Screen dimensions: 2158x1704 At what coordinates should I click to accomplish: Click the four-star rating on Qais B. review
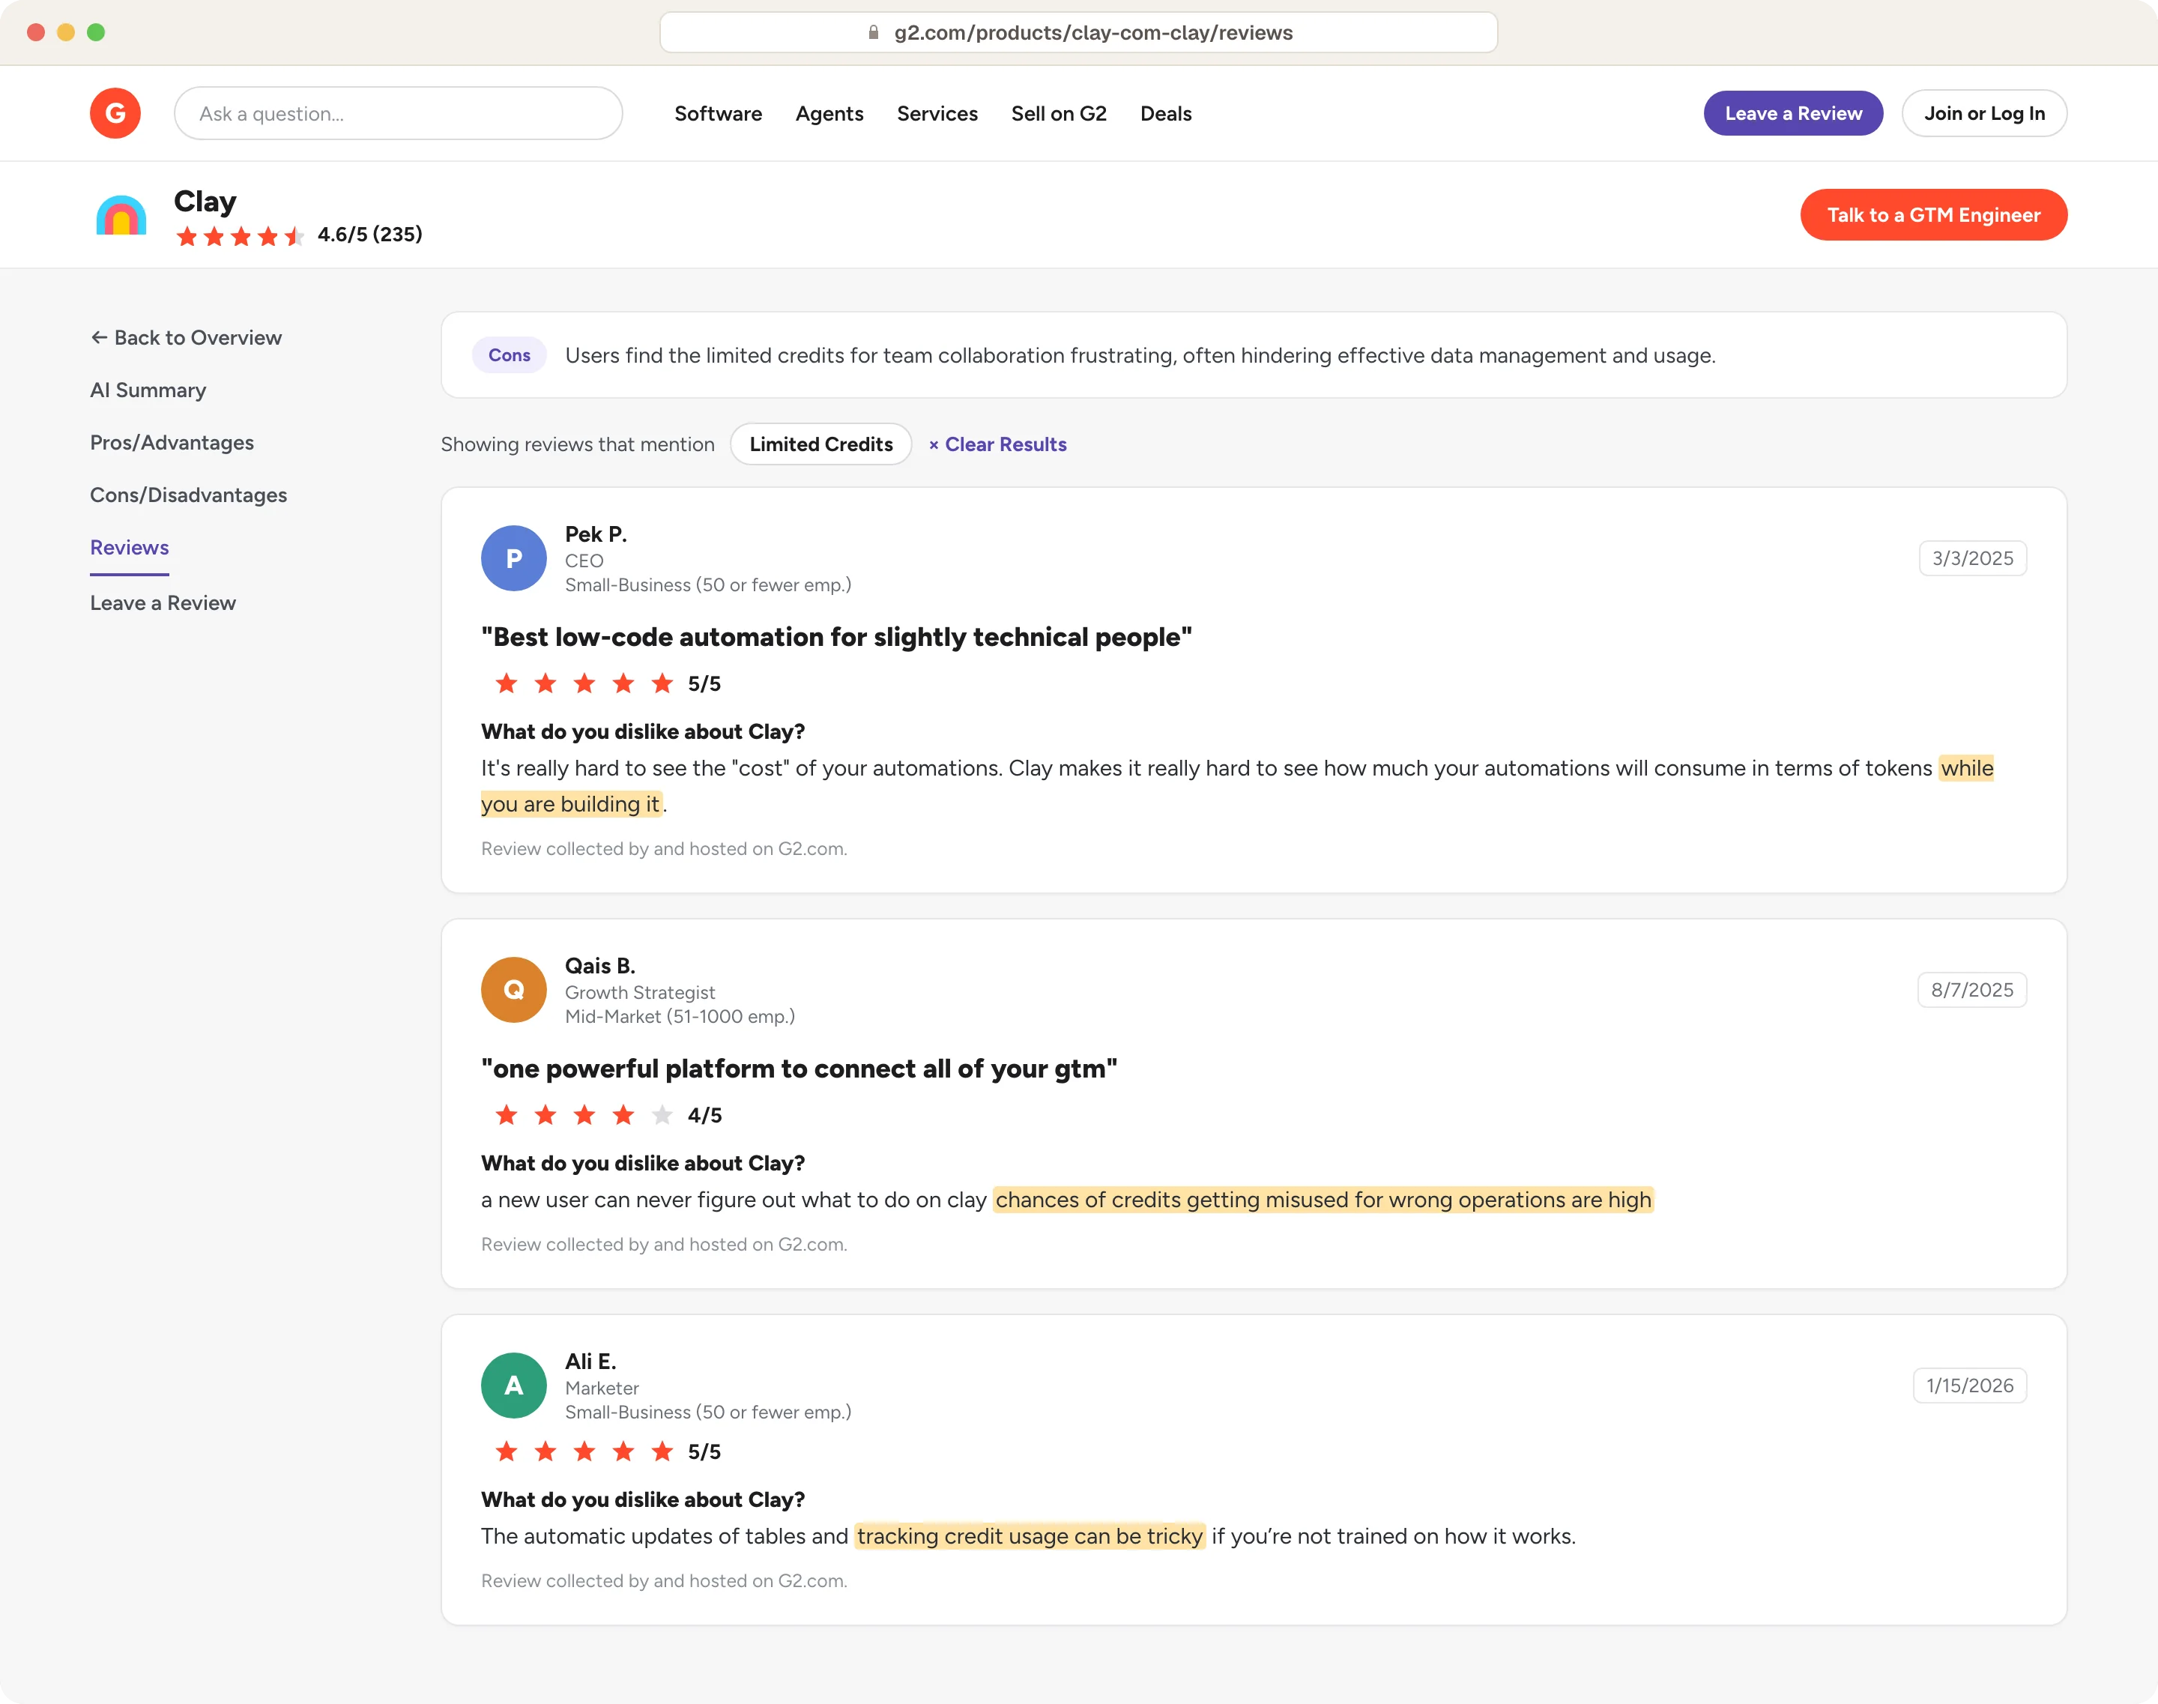pyautogui.click(x=584, y=1114)
